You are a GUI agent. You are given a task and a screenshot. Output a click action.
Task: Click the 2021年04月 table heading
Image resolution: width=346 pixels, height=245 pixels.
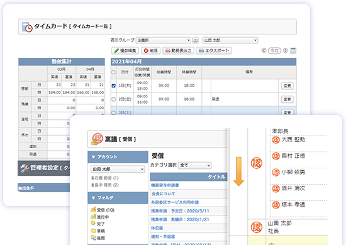pos(126,62)
